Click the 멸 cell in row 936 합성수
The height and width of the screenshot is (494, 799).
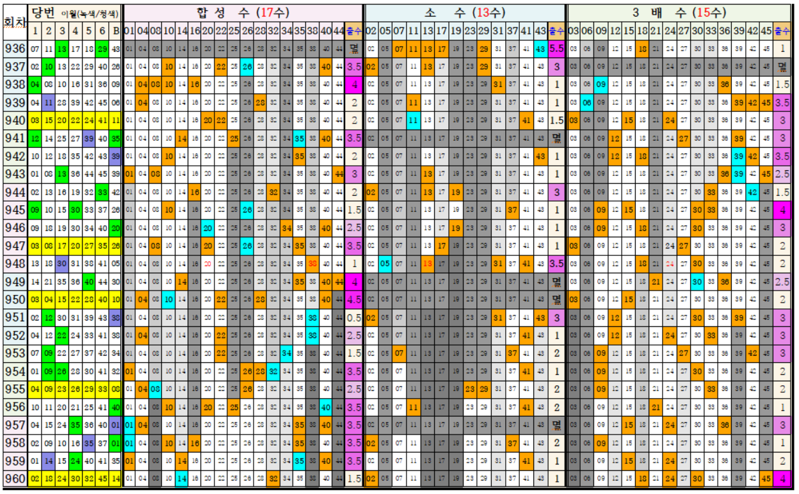353,49
